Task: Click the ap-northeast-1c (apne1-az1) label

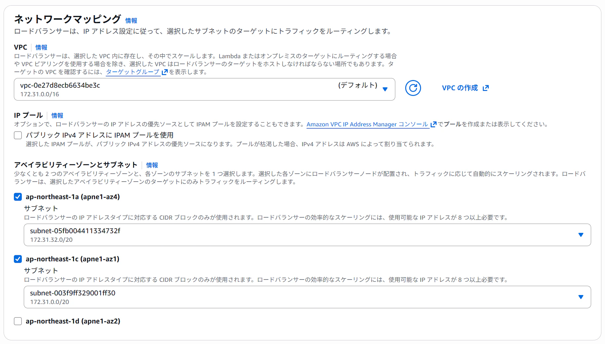Action: coord(72,259)
